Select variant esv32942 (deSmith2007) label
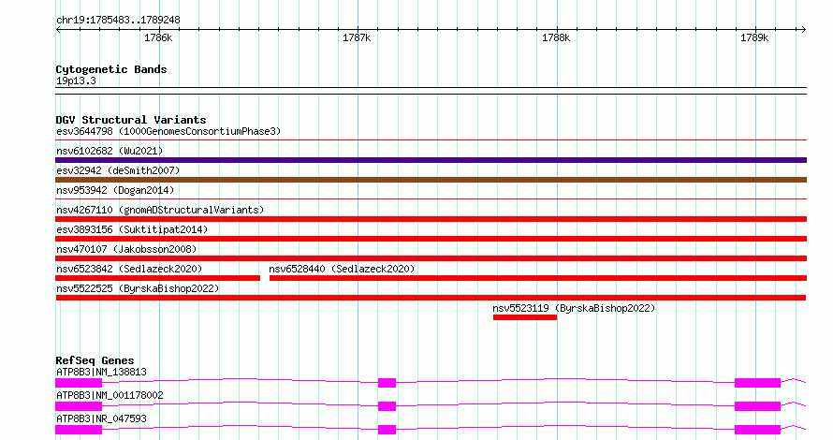 (x=118, y=170)
